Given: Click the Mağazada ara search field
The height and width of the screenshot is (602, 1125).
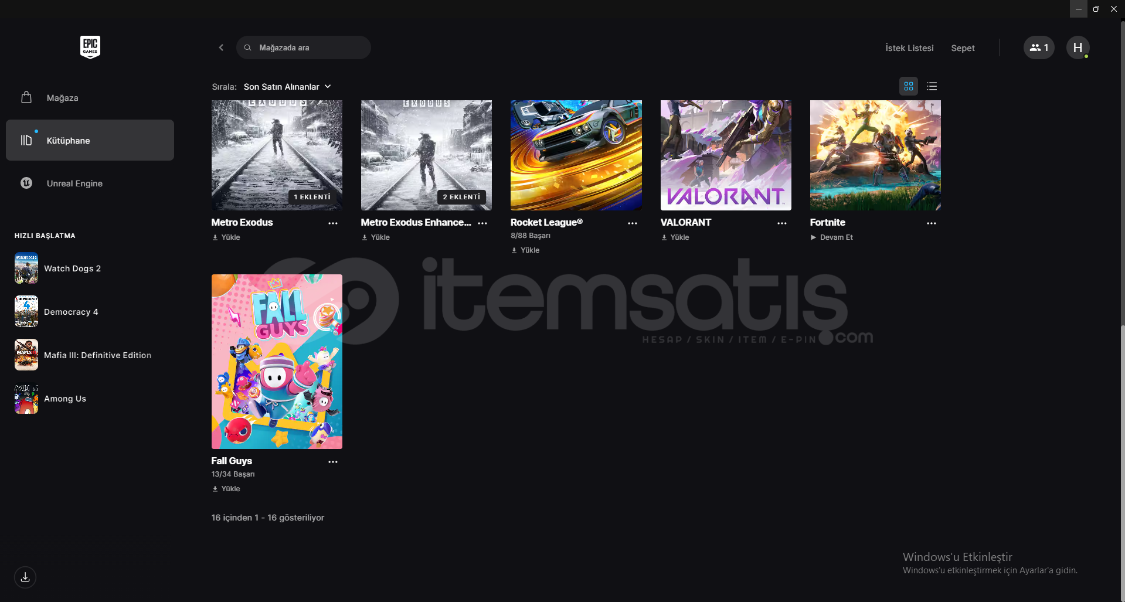Looking at the screenshot, I should click(x=304, y=47).
